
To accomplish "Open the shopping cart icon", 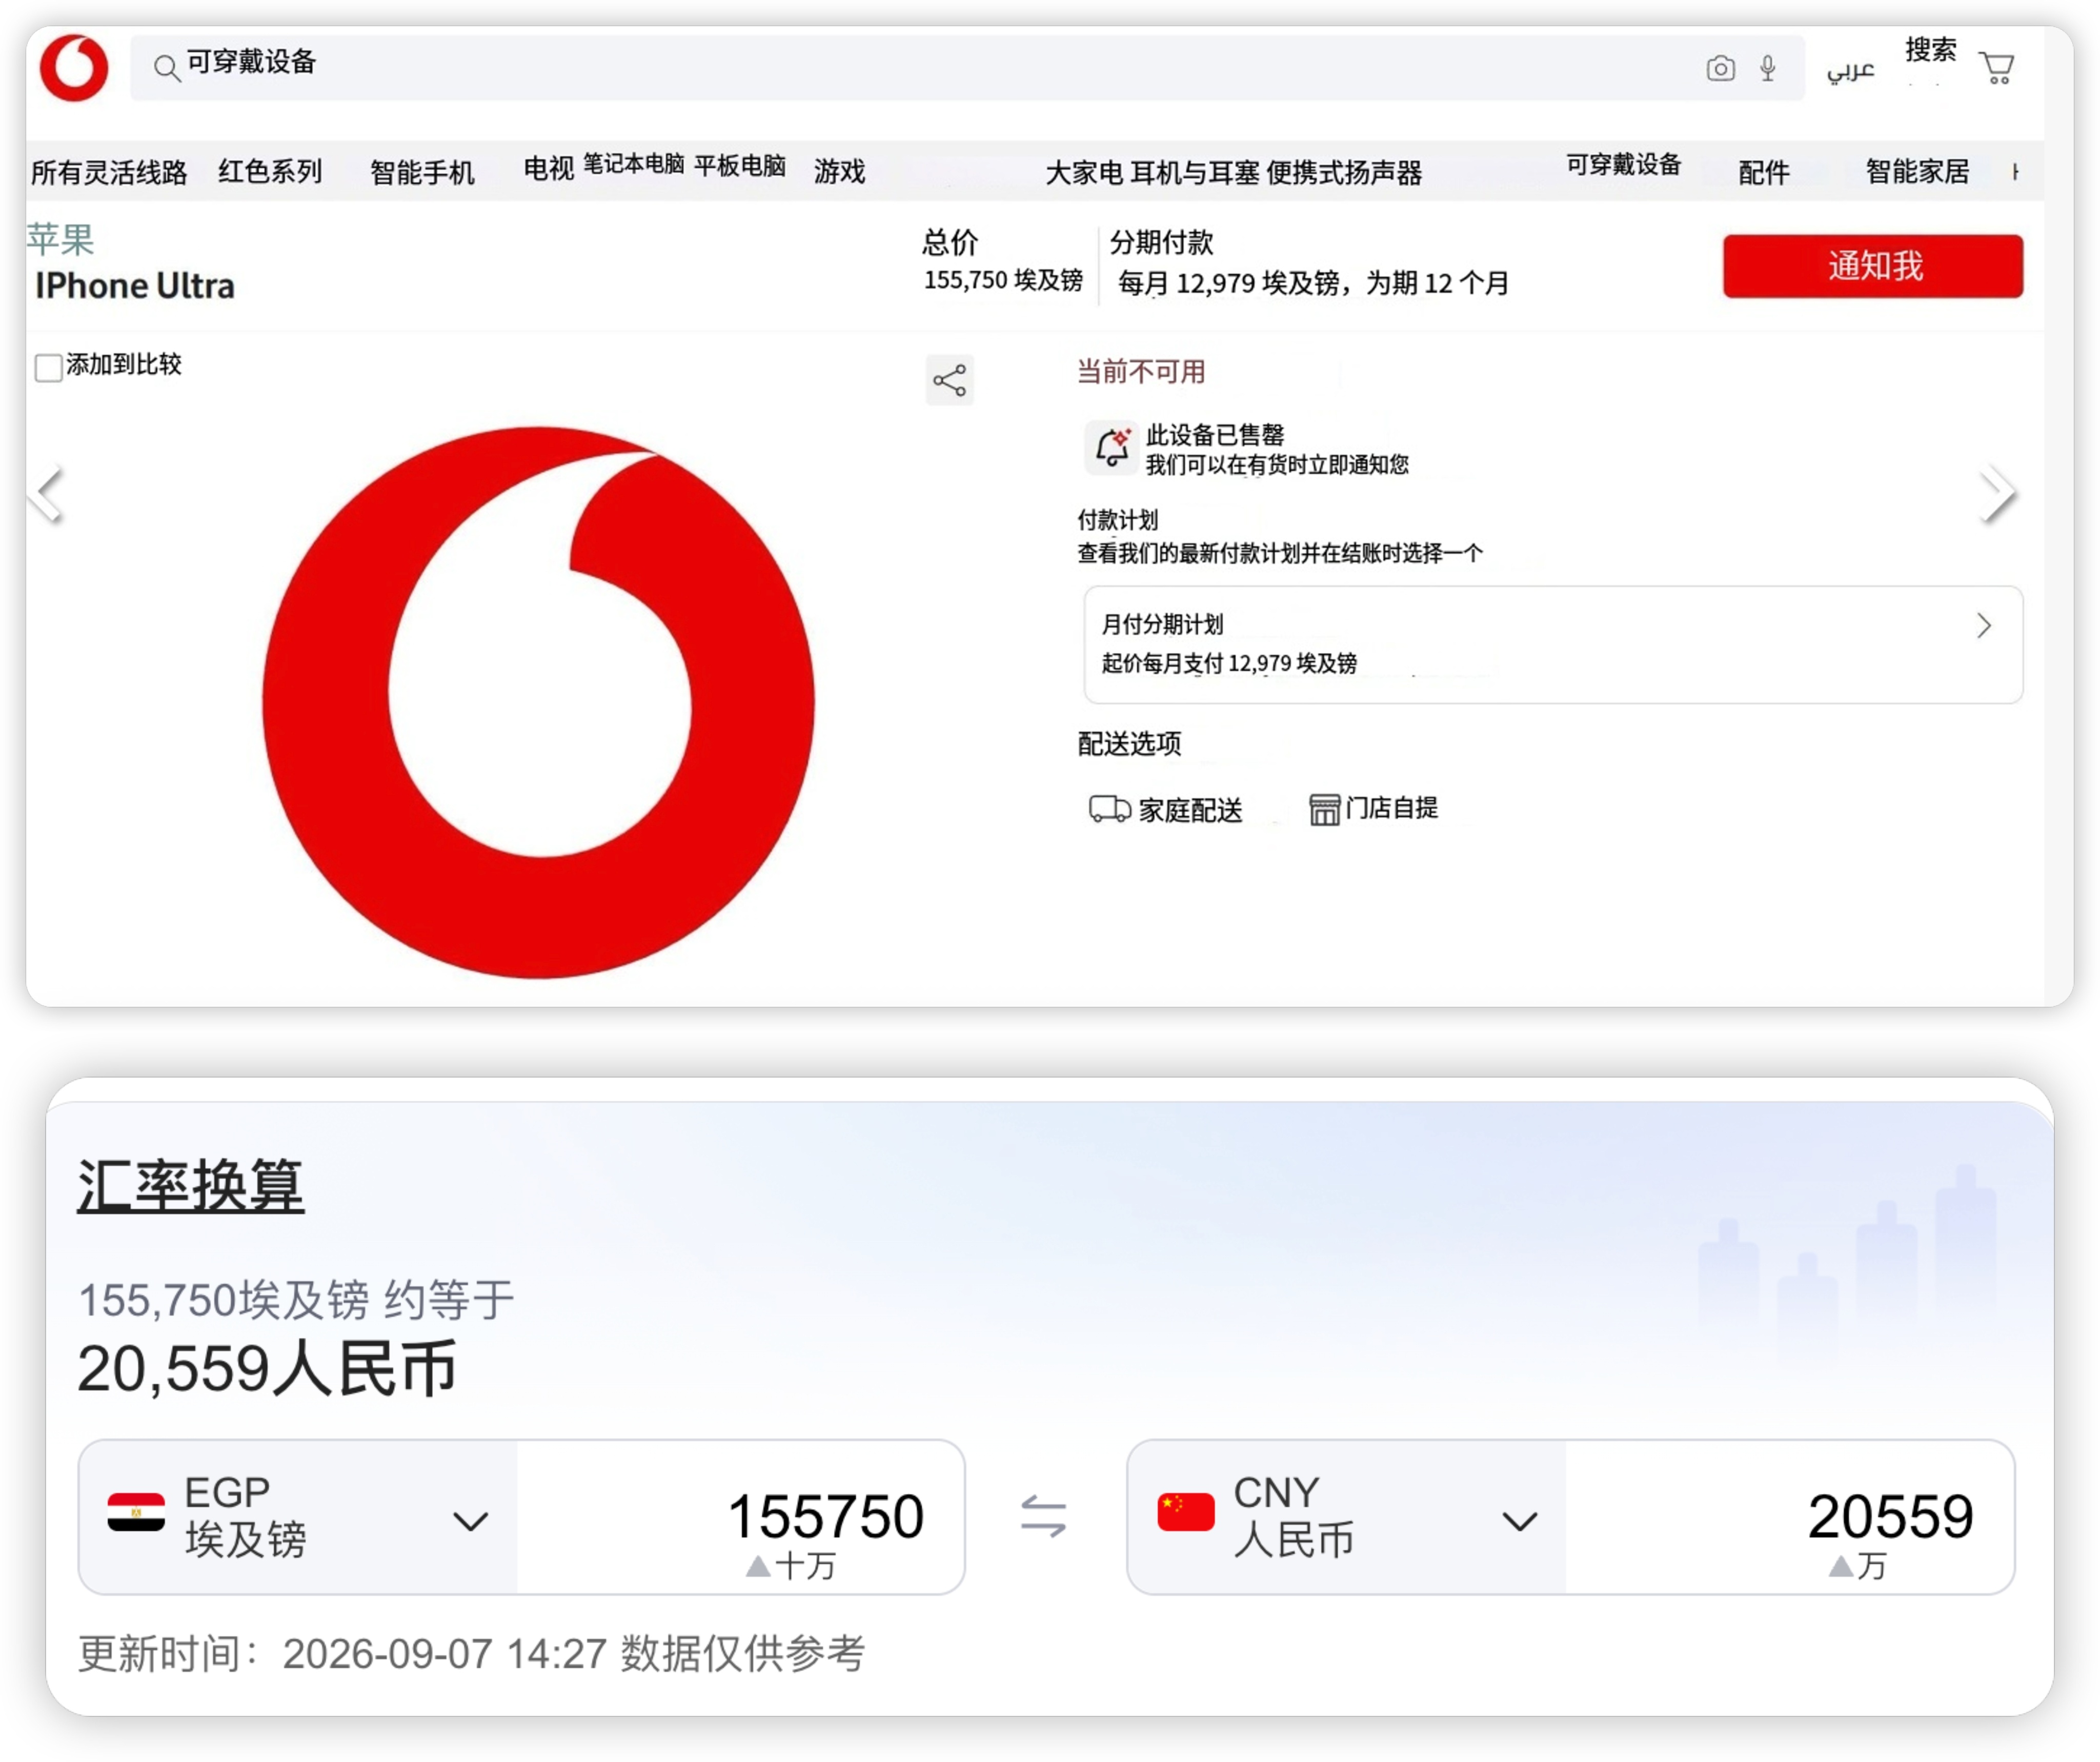I will tap(1997, 68).
